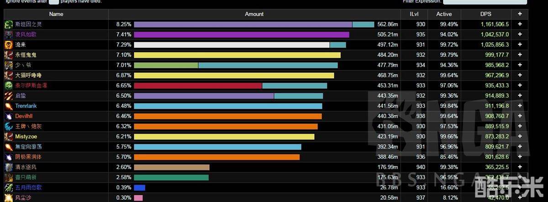The width and height of the screenshot is (548, 202).
Task: Sort the table by DPS column header
Action: 486,14
